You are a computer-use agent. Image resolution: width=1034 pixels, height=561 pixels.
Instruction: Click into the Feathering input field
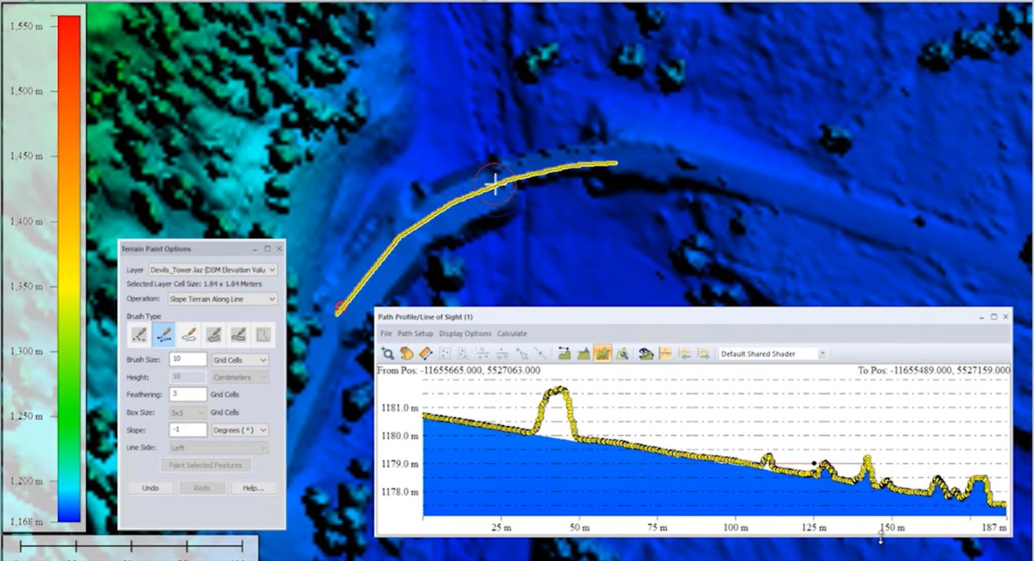[x=187, y=394]
